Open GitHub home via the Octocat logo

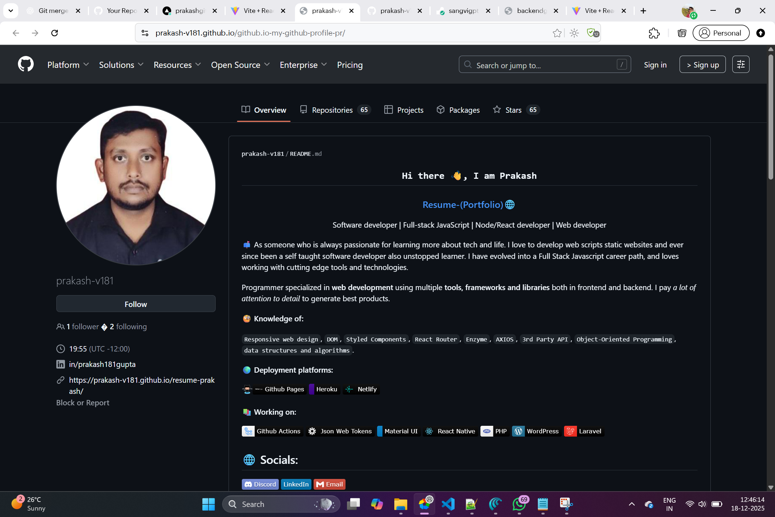tap(25, 64)
